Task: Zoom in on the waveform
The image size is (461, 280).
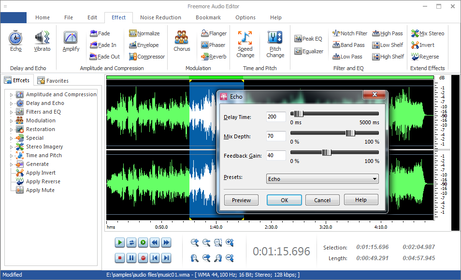Action: click(195, 242)
